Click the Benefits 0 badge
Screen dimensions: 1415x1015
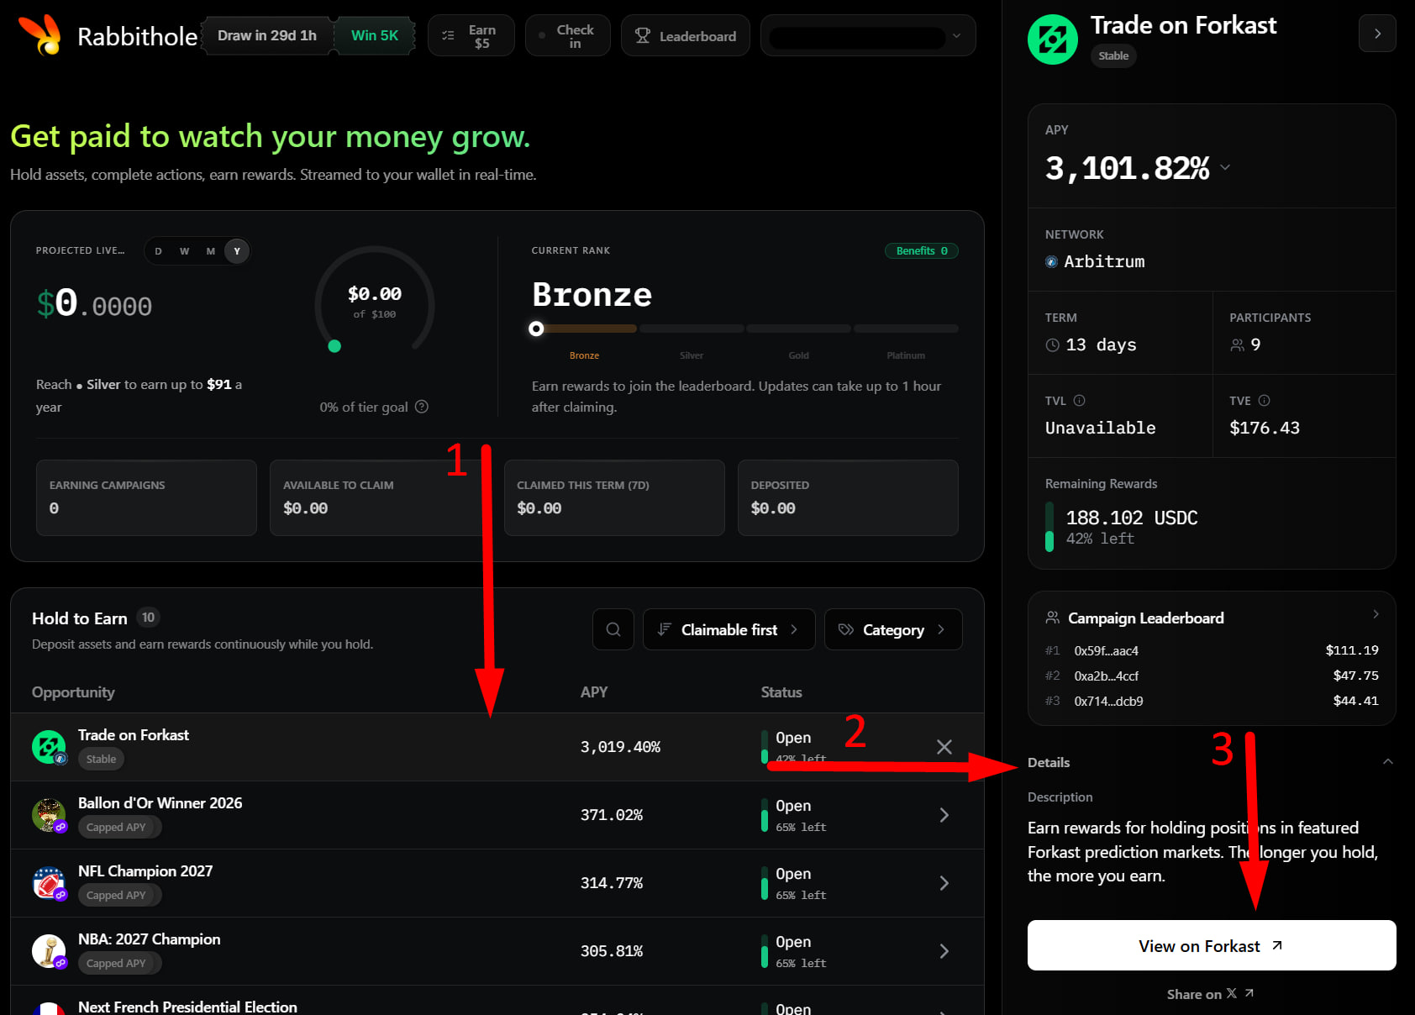coord(922,251)
